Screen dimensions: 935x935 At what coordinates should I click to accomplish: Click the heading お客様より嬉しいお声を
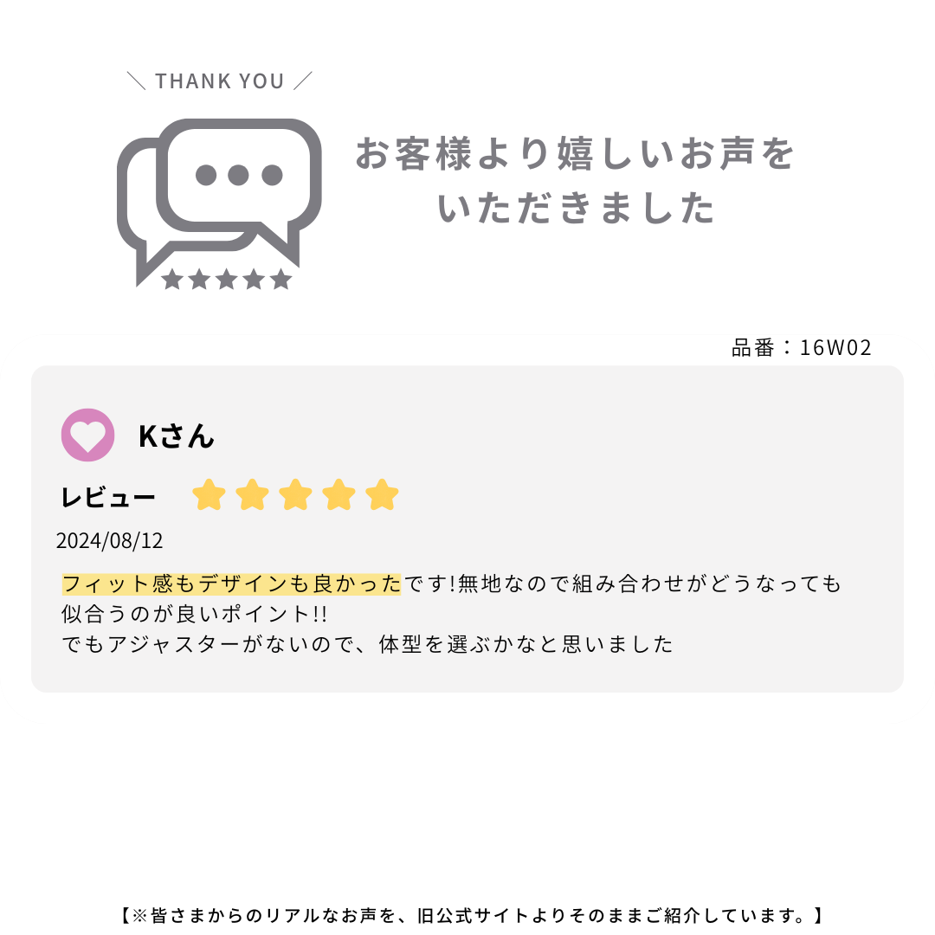click(576, 154)
